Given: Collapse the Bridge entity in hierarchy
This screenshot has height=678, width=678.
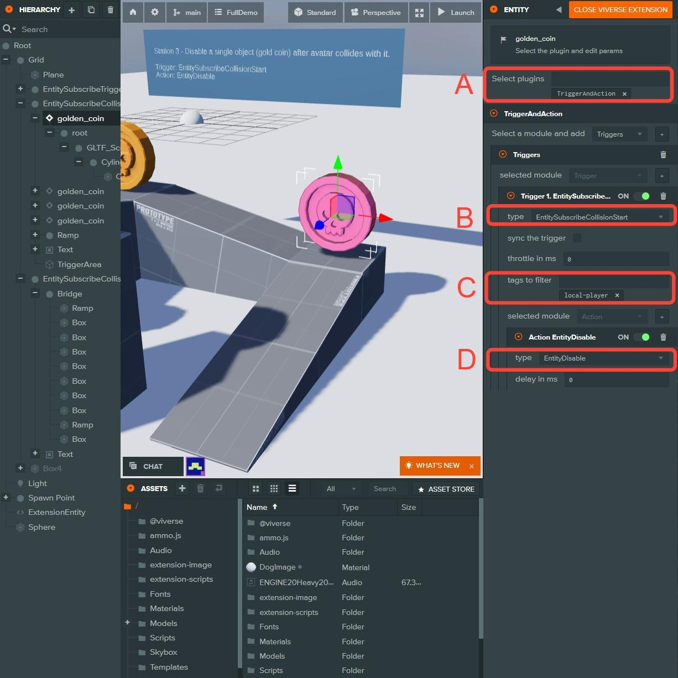Looking at the screenshot, I should pos(35,294).
